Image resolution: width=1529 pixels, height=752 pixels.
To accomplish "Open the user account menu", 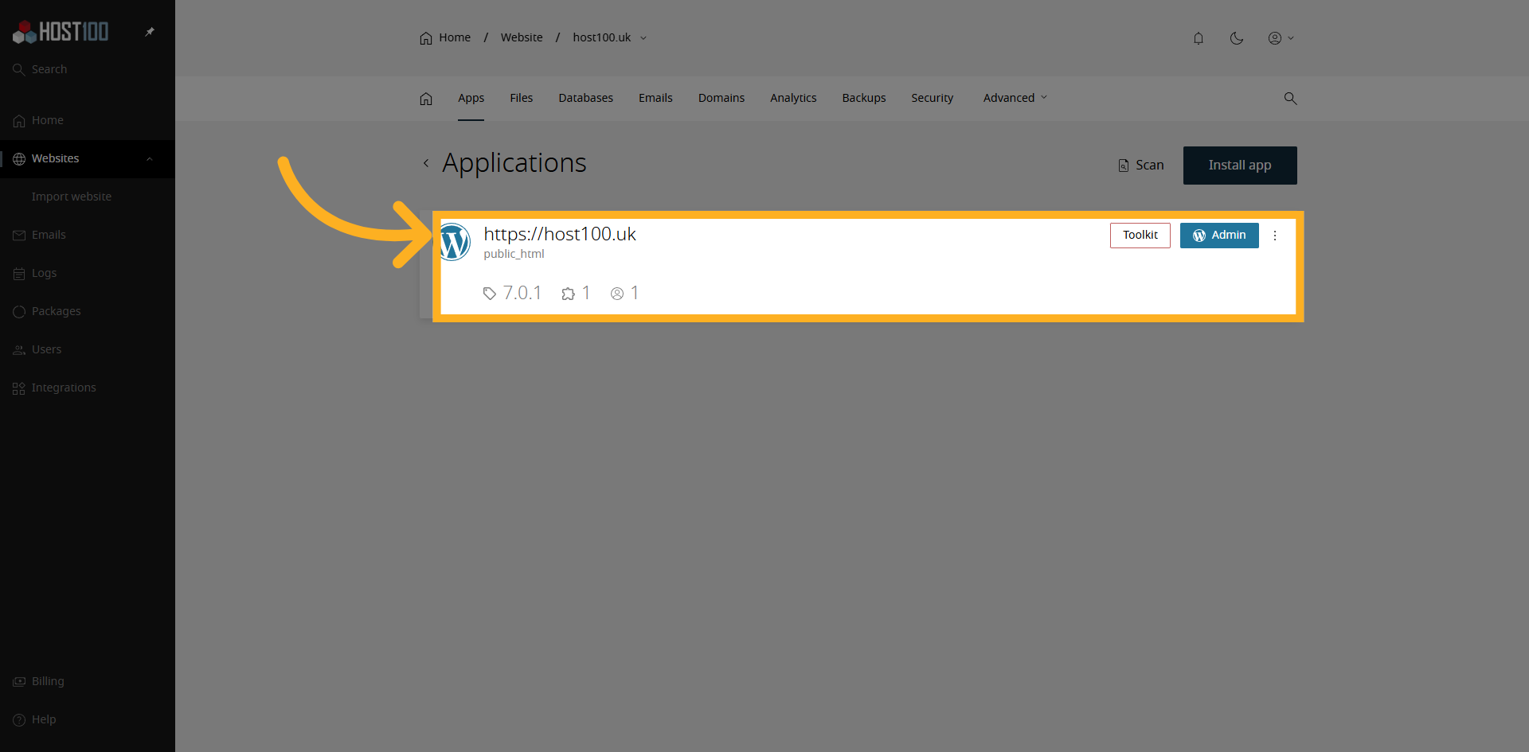I will tap(1281, 38).
